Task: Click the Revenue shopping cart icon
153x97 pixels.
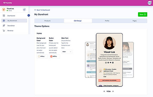Action: (4, 31)
